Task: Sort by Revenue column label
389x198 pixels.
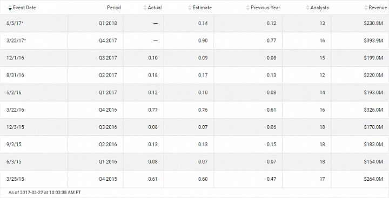Action: [x=378, y=8]
